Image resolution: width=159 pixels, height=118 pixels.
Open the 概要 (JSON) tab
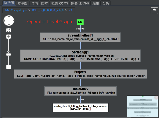[x=80, y=3]
